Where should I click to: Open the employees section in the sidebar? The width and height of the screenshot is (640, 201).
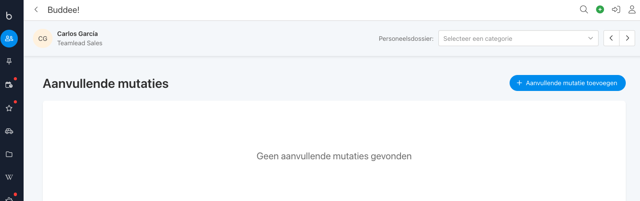[9, 39]
